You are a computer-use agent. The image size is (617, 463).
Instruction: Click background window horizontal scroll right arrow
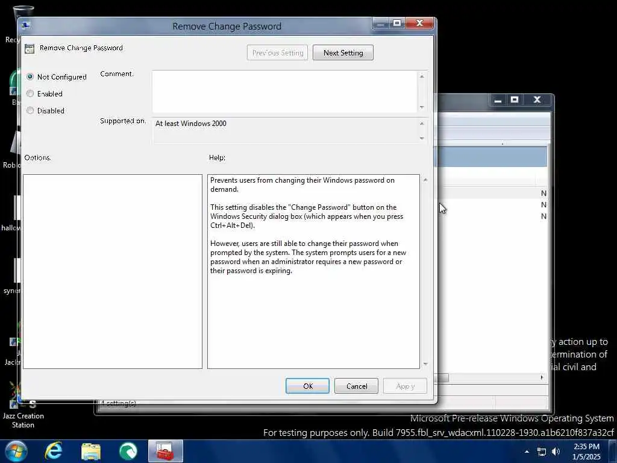click(542, 377)
